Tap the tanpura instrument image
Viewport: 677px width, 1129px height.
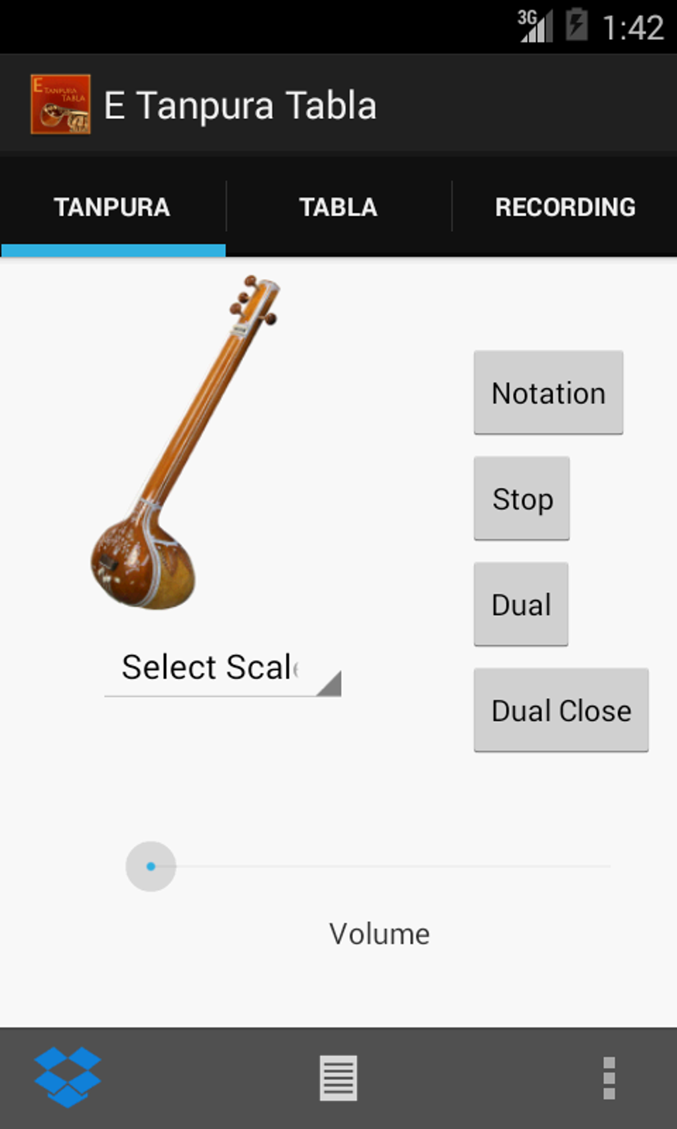click(x=185, y=442)
